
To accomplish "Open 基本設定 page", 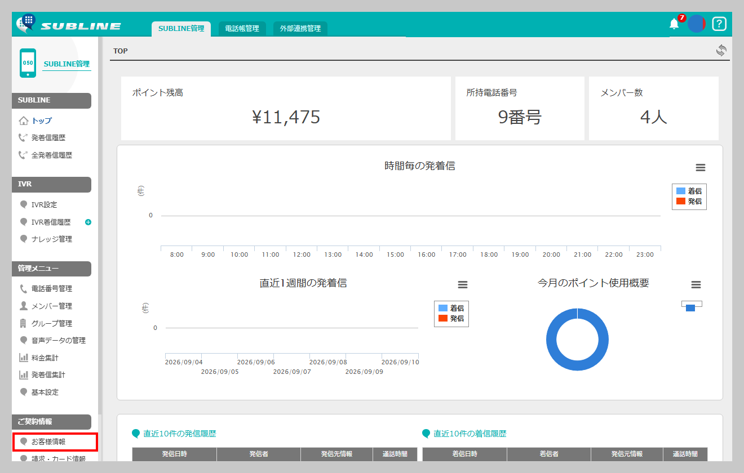I will (45, 392).
